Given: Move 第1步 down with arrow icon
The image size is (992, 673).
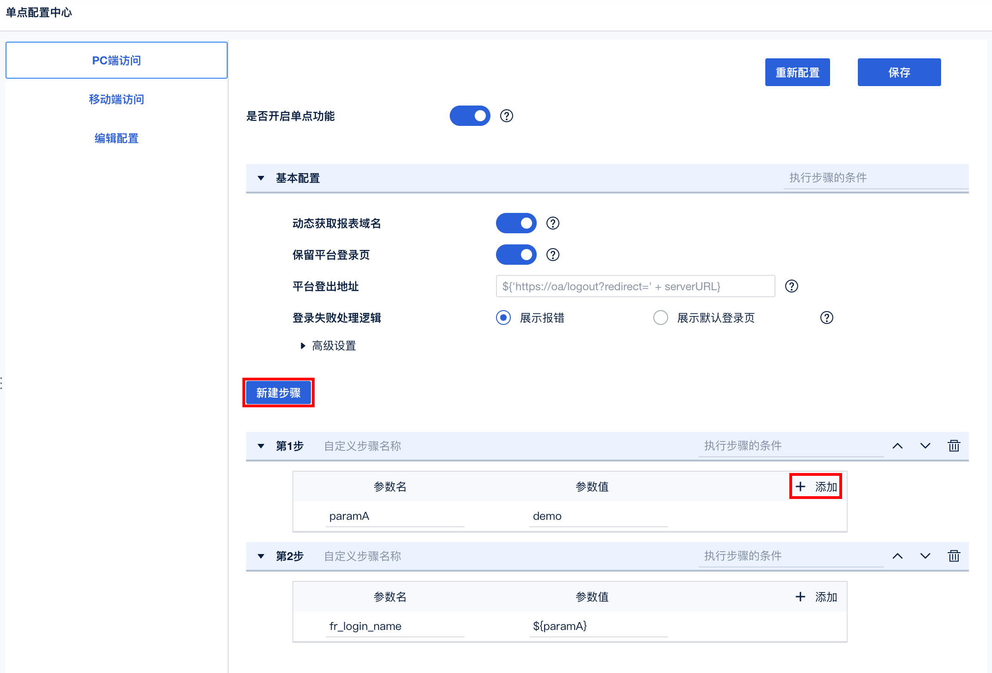Looking at the screenshot, I should tap(925, 446).
